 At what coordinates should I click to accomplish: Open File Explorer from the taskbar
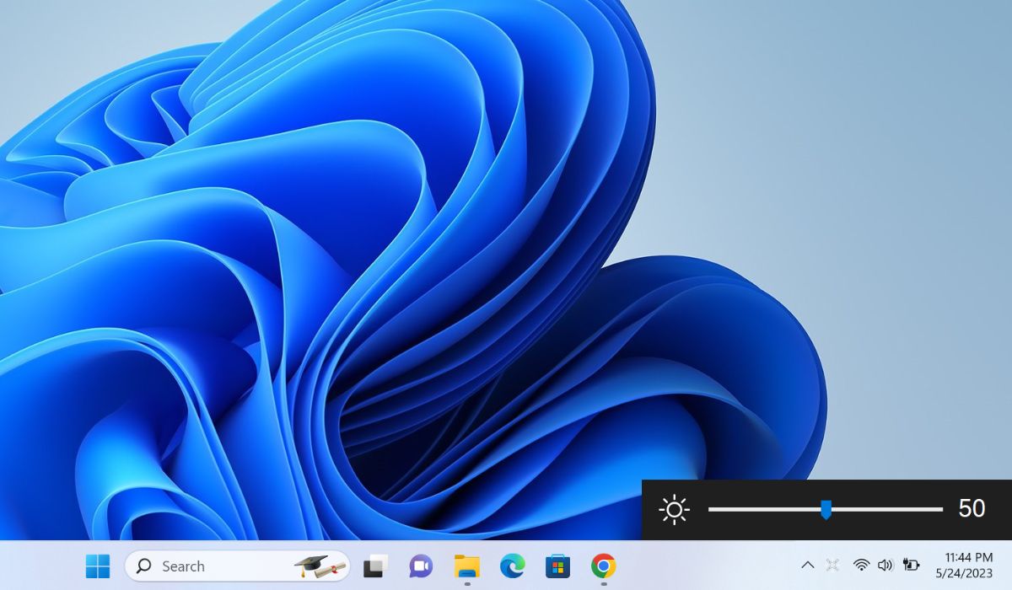tap(466, 566)
